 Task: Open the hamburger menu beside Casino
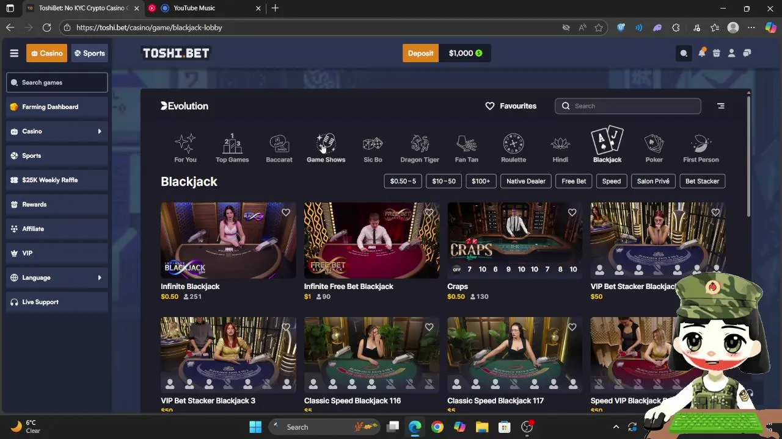pyautogui.click(x=14, y=53)
